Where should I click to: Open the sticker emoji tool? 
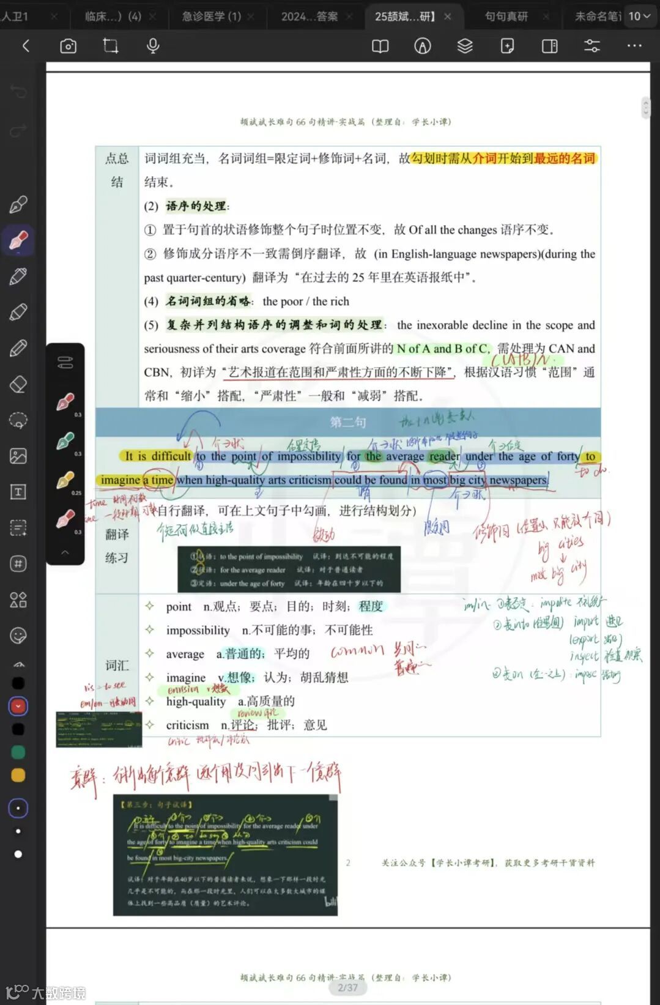[x=18, y=636]
